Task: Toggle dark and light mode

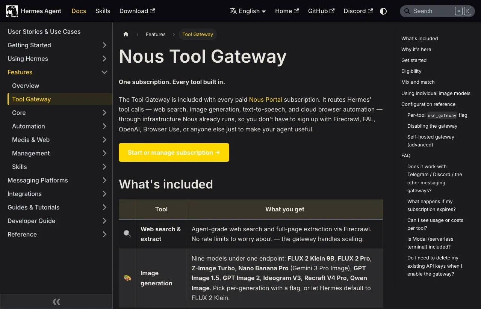Action: click(383, 11)
